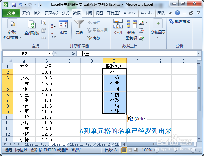Screen dimensions: 204x156
Task: Go to next sheet tab arrow
Action: pyautogui.click(x=14, y=144)
